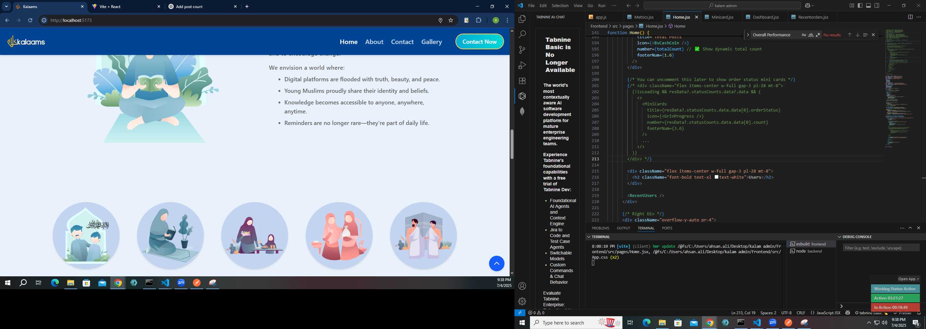Open the MongoDB leaf icon view
This screenshot has height=329, width=926.
[522, 112]
